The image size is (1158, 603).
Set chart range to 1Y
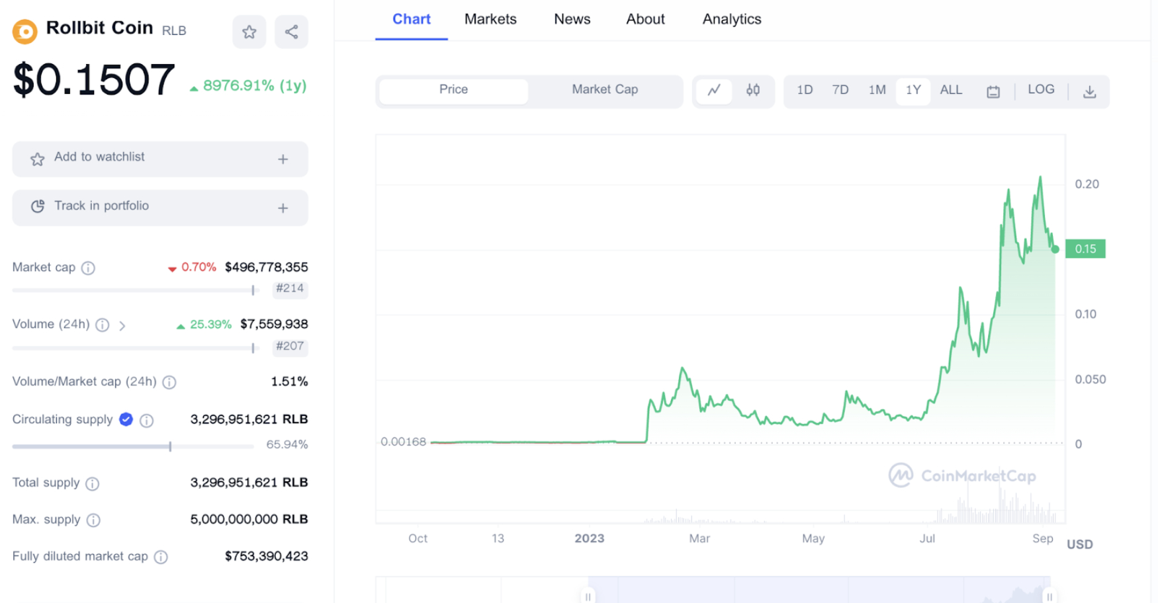pos(913,90)
